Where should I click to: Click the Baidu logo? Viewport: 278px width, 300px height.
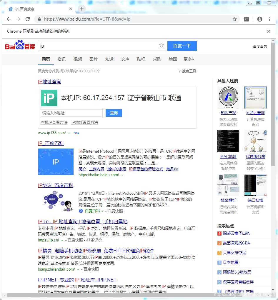click(x=20, y=45)
